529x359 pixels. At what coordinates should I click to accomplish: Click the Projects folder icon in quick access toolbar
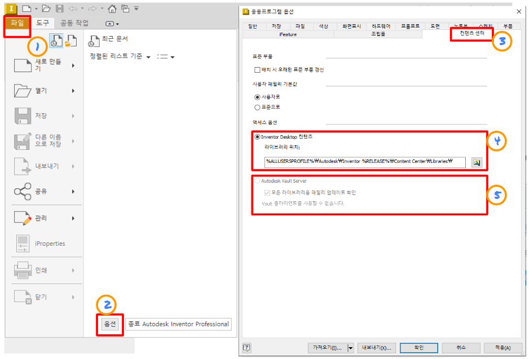125,9
